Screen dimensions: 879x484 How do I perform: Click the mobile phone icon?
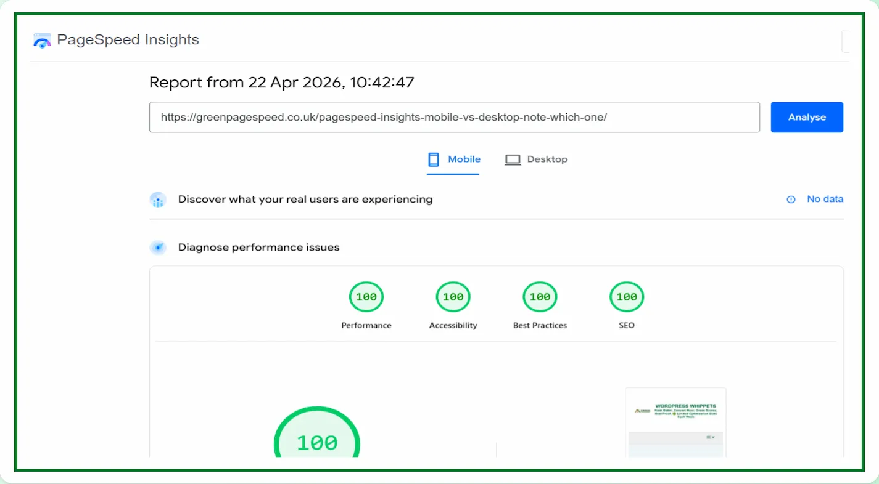434,159
